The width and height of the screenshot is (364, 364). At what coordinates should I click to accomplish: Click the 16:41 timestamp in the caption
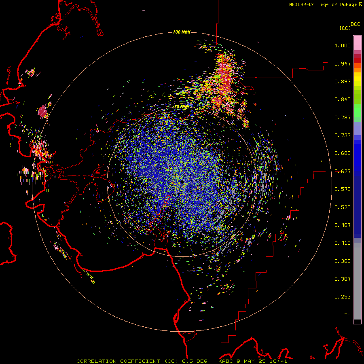point(279,361)
